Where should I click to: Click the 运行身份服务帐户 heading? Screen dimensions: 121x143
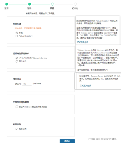[x=21, y=53]
